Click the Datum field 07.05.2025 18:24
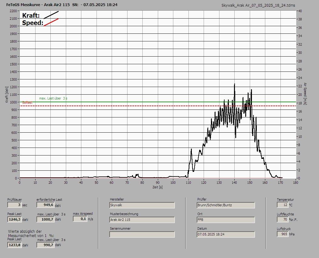Screen dimensions: 319x258 pyautogui.click(x=226, y=235)
